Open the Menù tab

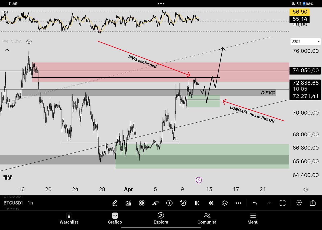coord(253,218)
